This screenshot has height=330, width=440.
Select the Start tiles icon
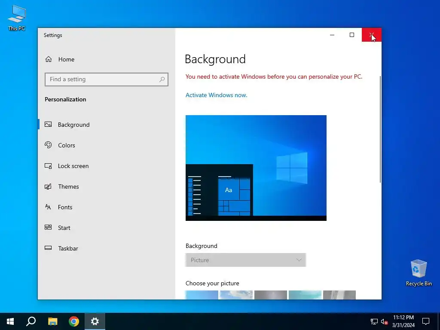pos(48,227)
